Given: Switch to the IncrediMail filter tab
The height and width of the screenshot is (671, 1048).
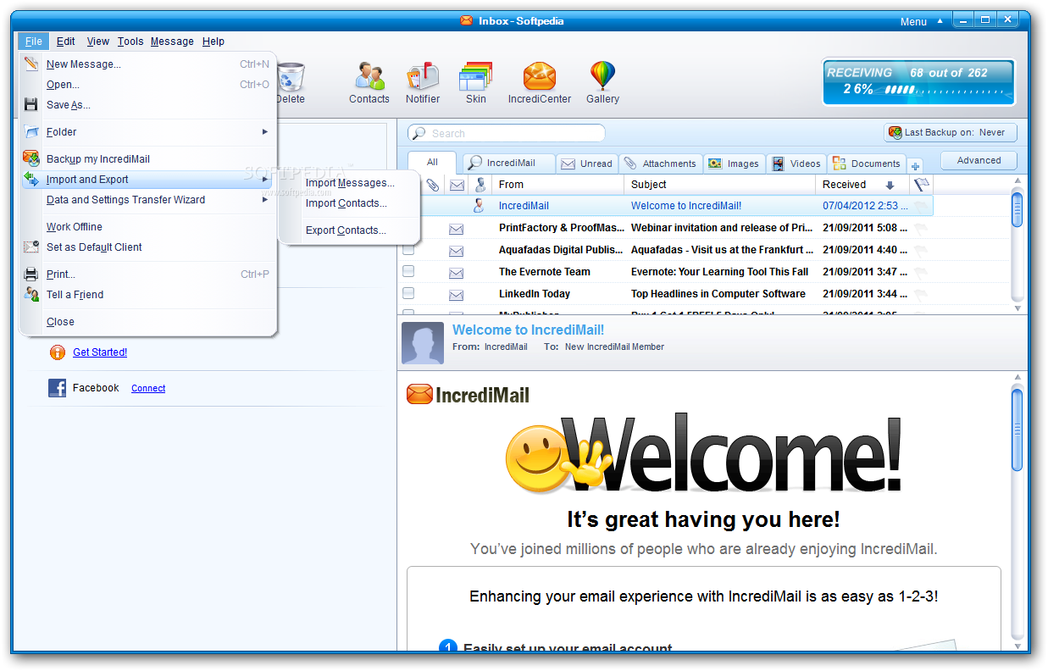Looking at the screenshot, I should tap(509, 164).
